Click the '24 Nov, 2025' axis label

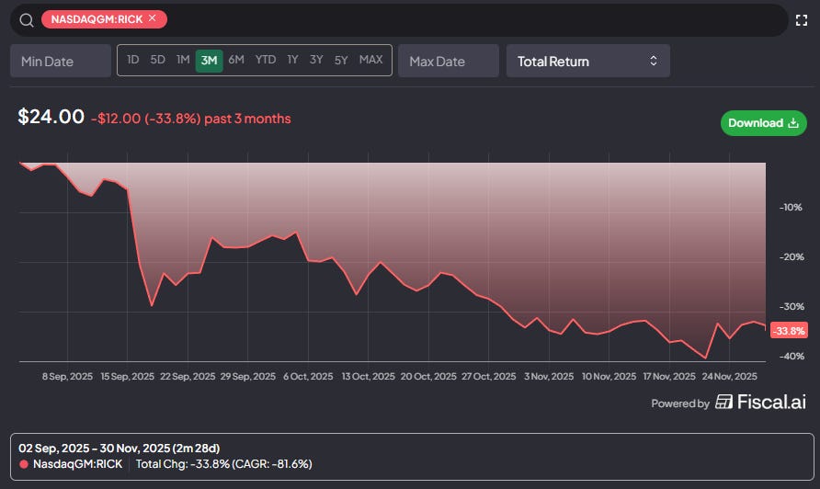(730, 377)
